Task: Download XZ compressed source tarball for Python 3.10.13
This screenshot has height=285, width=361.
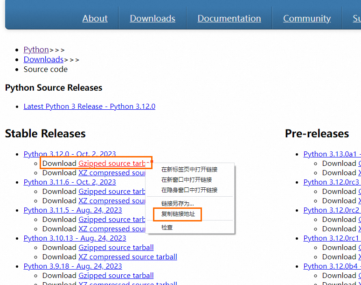Action: tap(128, 257)
